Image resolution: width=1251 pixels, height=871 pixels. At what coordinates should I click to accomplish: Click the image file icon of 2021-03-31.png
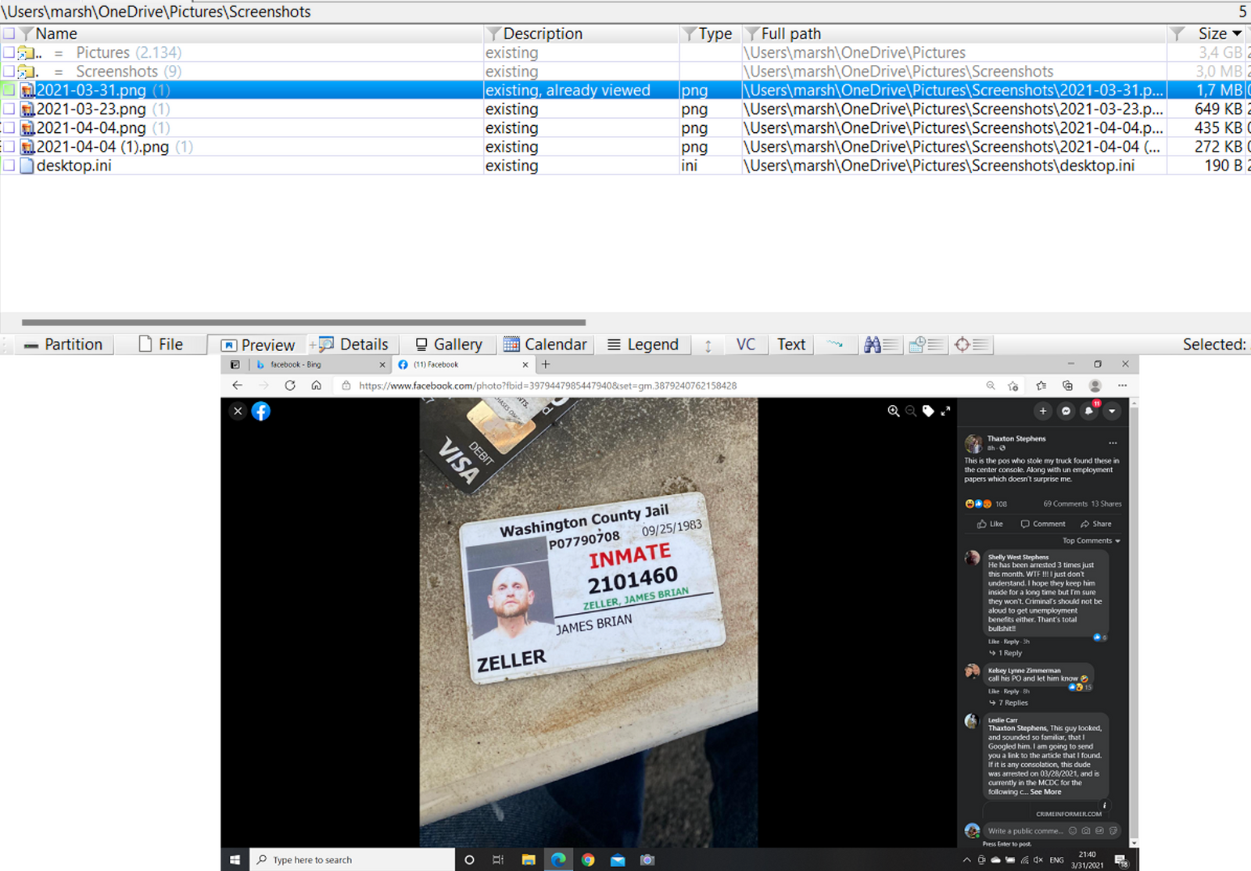click(27, 91)
